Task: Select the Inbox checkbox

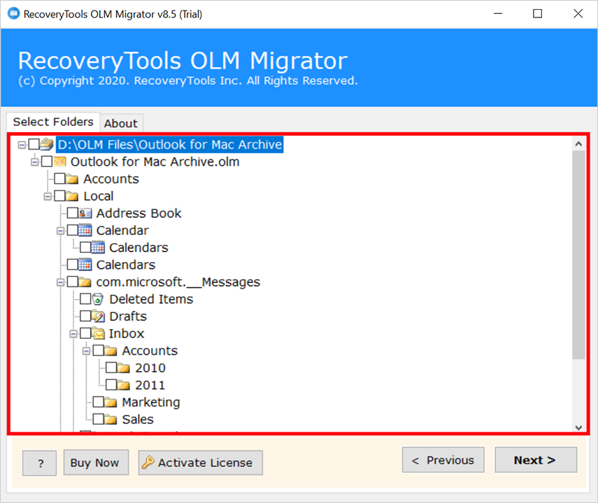Action: (x=86, y=333)
